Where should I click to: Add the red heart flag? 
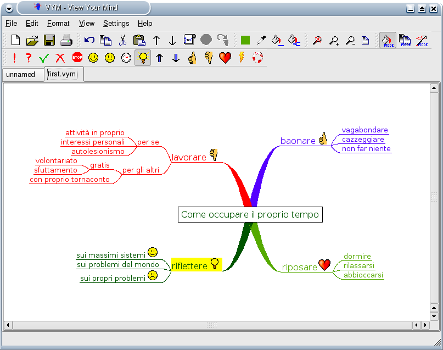click(225, 58)
